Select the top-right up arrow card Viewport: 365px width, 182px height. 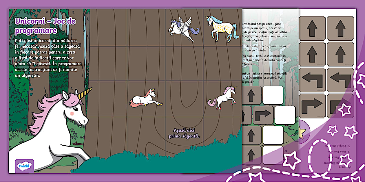point(340,28)
